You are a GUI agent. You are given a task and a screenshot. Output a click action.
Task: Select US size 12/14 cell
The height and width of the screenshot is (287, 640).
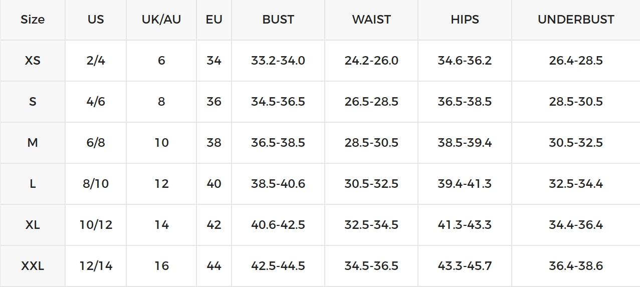[x=96, y=266]
